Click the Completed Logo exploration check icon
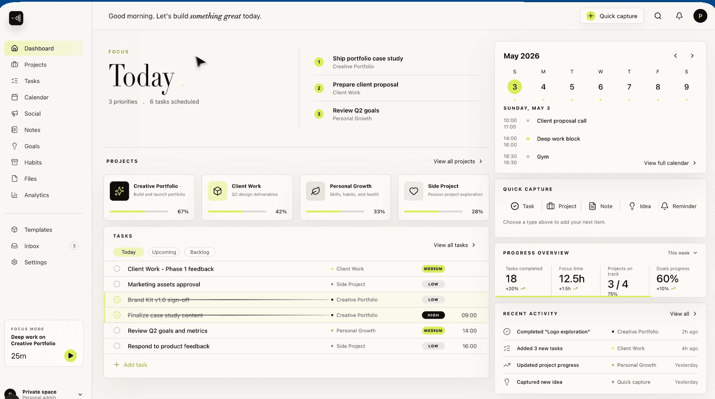This screenshot has height=399, width=715. (x=507, y=331)
